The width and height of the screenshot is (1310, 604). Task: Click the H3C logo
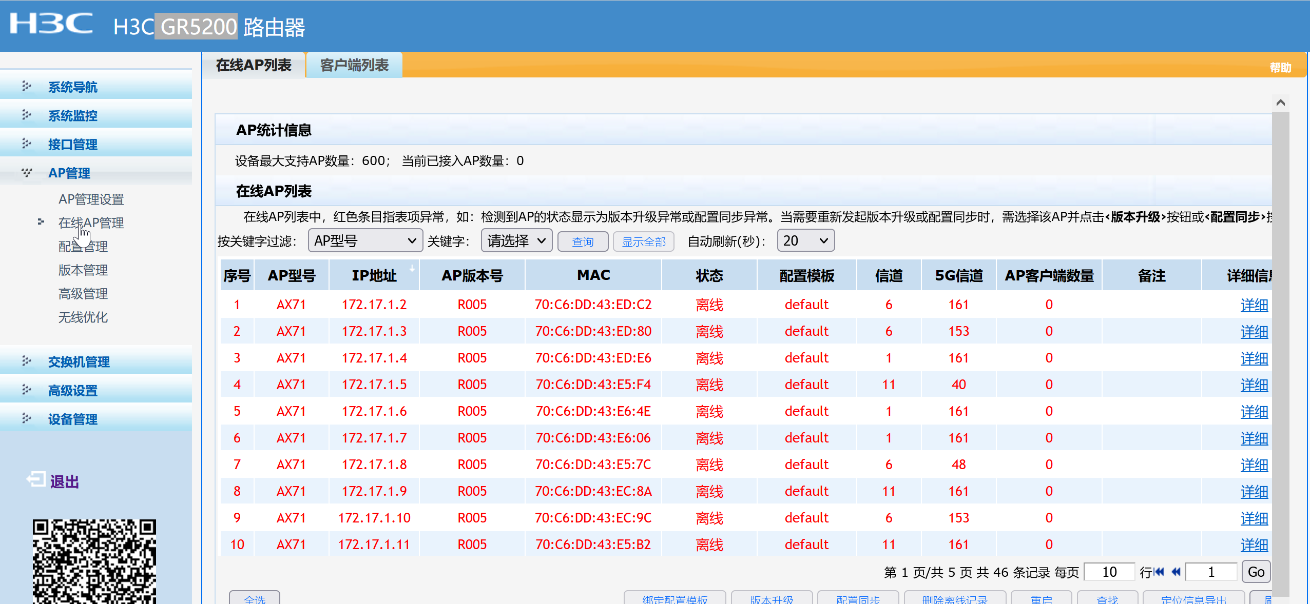51,24
